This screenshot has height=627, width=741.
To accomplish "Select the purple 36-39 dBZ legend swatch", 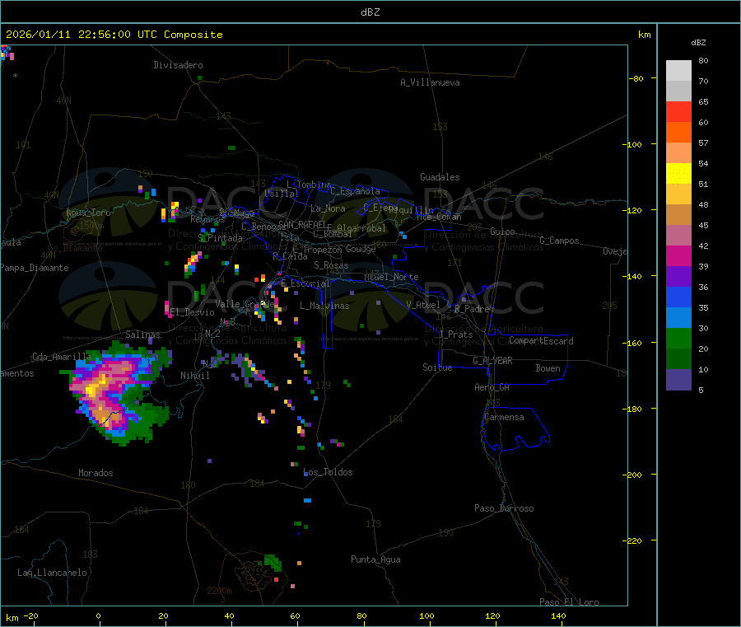I will click(678, 277).
